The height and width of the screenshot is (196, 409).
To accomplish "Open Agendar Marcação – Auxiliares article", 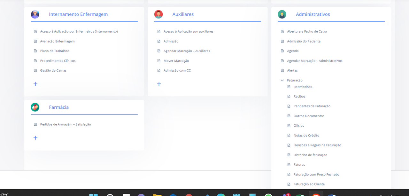I will click(x=187, y=51).
